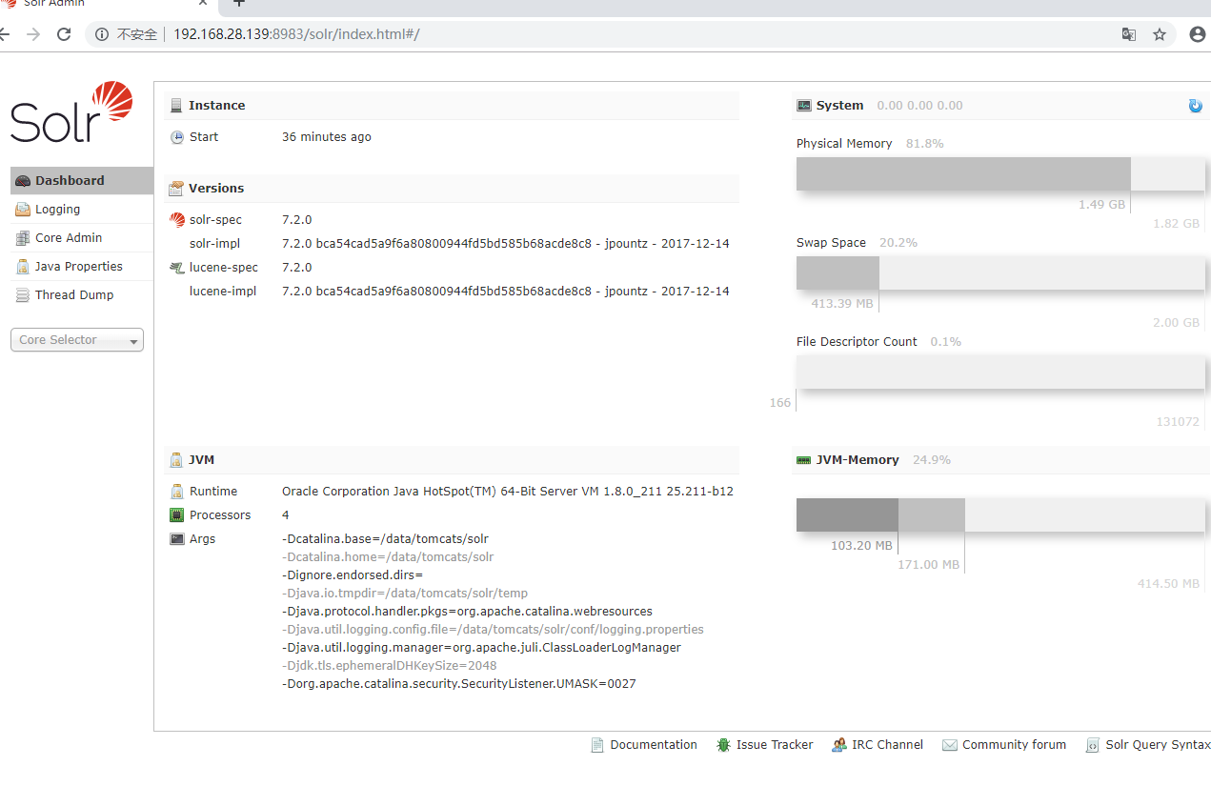This screenshot has height=786, width=1211.
Task: Click the Physical Memory usage bar
Action: click(x=962, y=173)
